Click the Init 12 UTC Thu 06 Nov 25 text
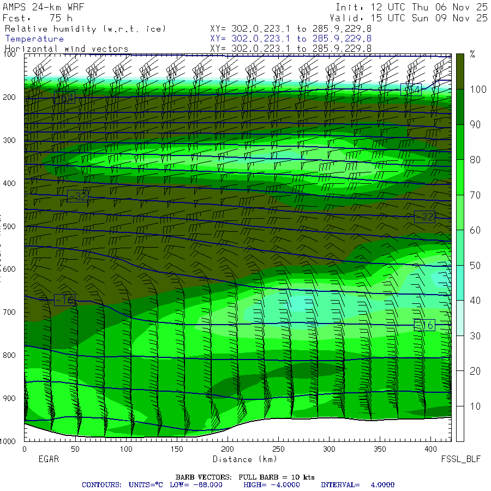 (411, 7)
